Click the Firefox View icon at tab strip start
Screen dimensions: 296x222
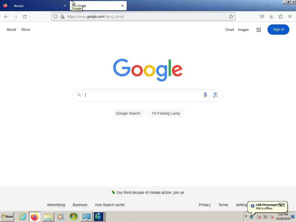coord(5,6)
